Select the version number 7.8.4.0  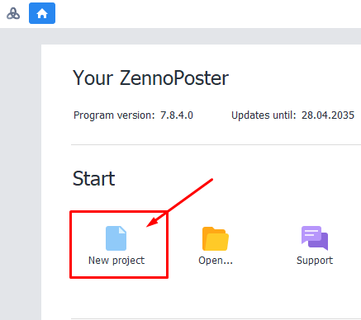click(177, 115)
